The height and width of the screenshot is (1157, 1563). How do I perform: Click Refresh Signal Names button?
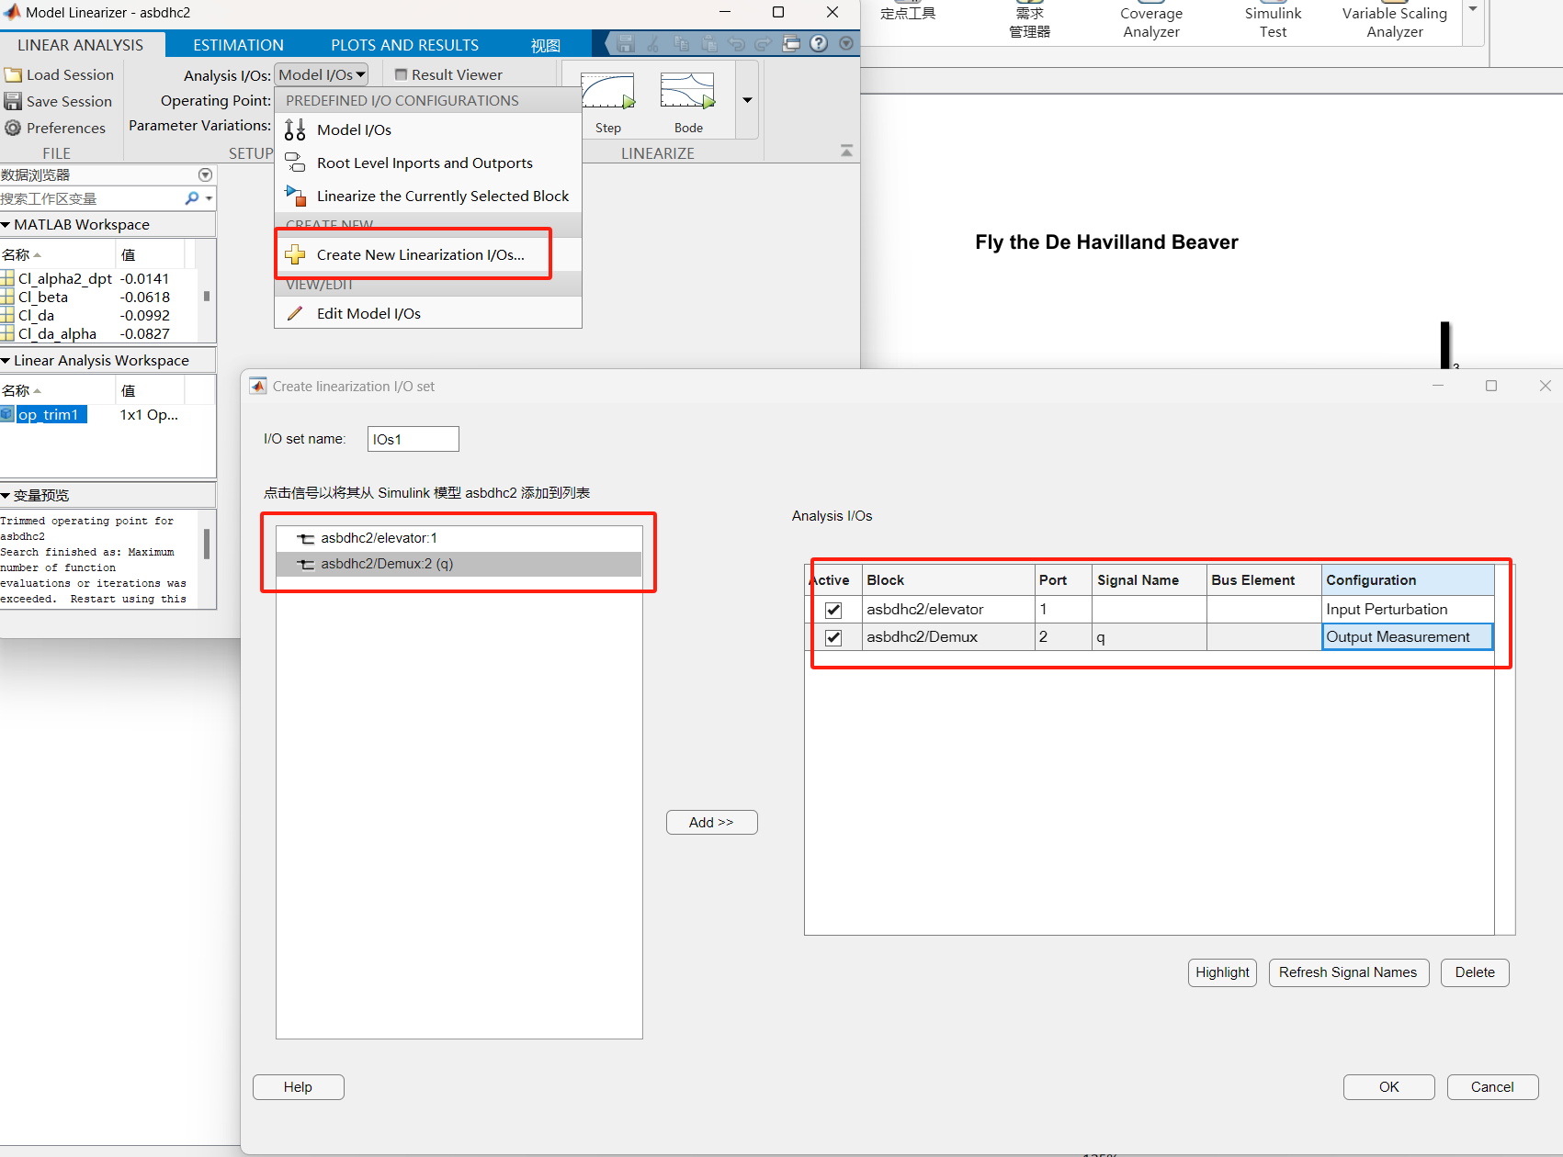[x=1348, y=972]
